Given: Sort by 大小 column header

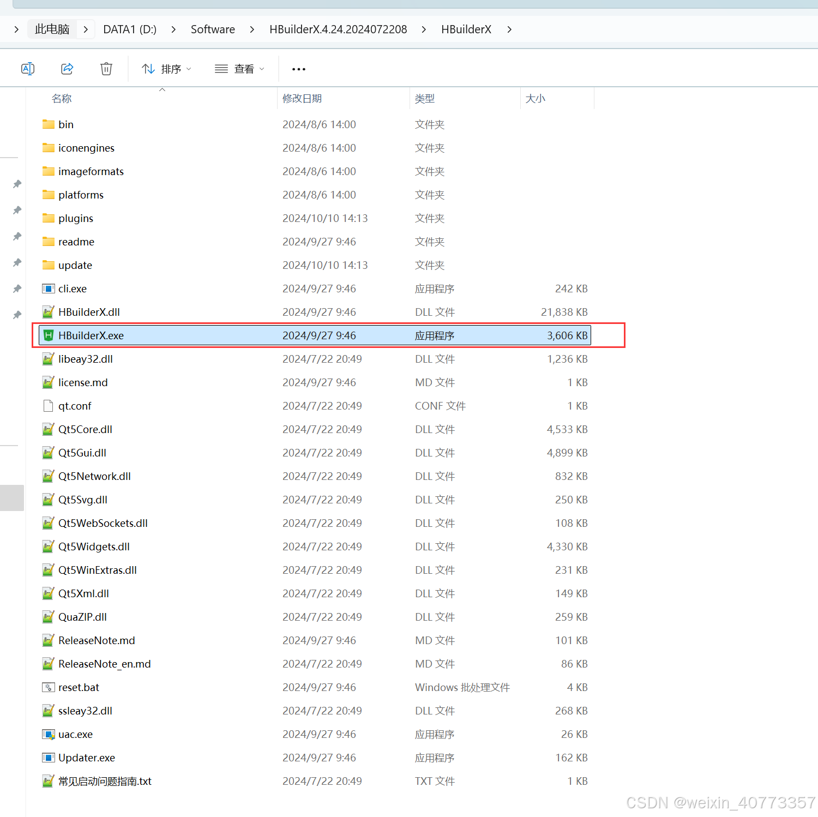Looking at the screenshot, I should pyautogui.click(x=535, y=99).
